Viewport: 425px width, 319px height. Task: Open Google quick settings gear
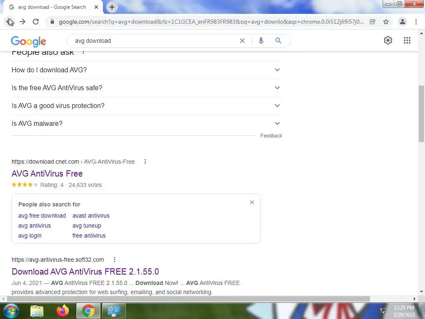388,40
